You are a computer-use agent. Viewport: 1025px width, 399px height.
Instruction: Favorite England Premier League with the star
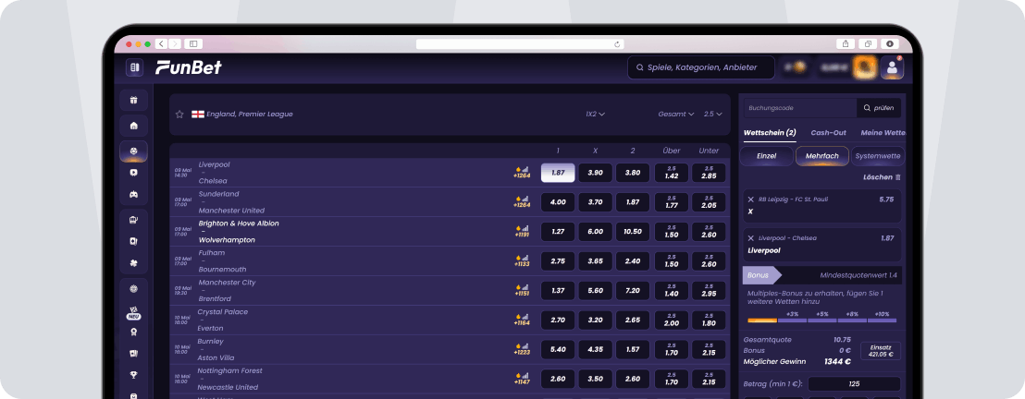click(179, 115)
